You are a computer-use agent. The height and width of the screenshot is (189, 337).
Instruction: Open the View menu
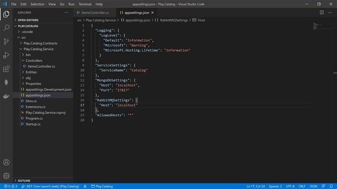point(52,4)
